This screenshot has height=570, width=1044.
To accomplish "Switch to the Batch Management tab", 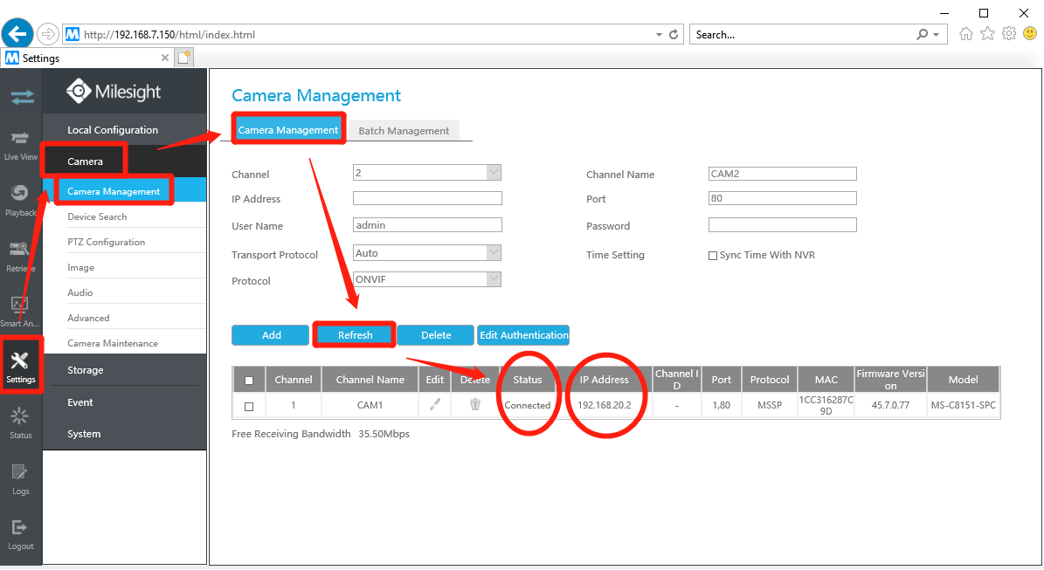I will [x=404, y=130].
